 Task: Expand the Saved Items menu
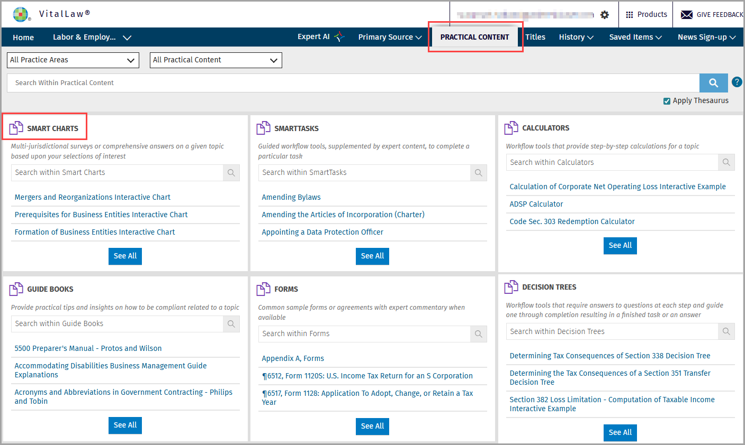(x=635, y=37)
